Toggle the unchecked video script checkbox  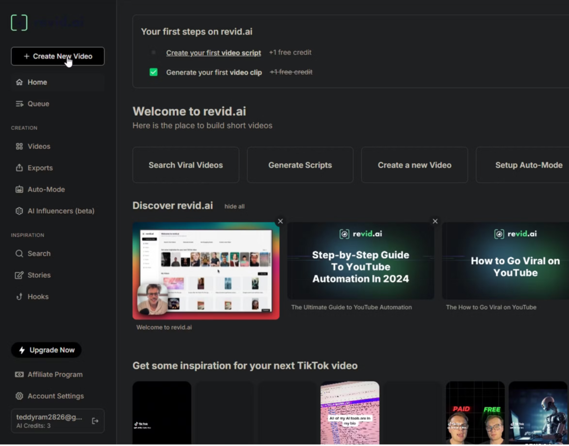[154, 53]
